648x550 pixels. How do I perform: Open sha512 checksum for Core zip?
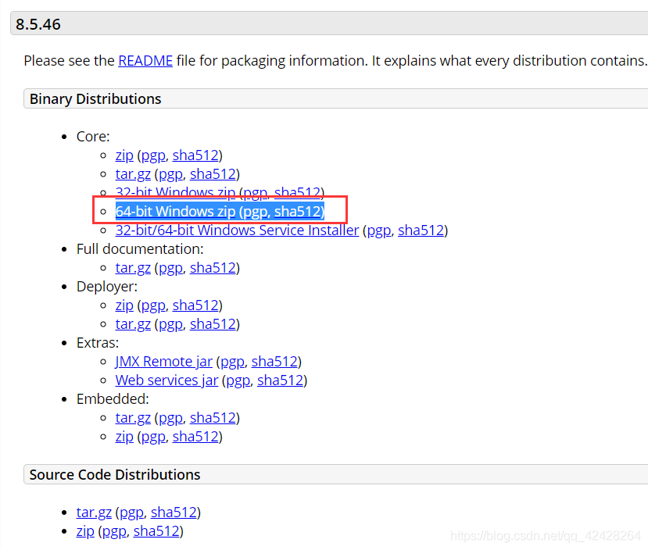[x=195, y=155]
